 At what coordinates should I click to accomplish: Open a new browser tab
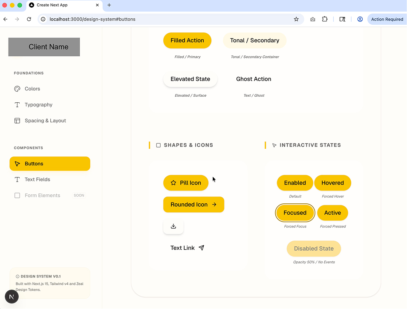point(109,5)
